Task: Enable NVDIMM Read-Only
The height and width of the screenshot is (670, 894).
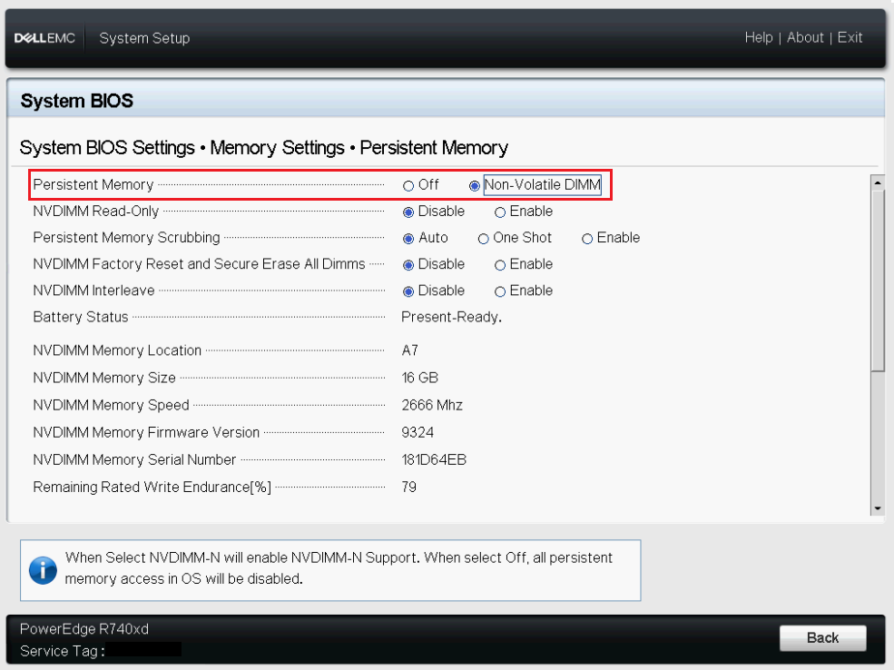Action: coord(500,212)
